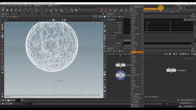Select the Tube shelf tool
The image size is (196, 110).
pyautogui.click(x=11, y=11)
